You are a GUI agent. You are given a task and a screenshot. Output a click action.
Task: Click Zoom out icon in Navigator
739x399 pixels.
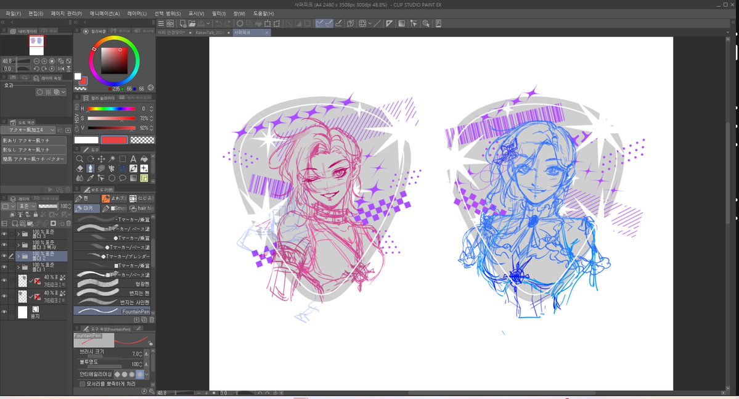[36, 61]
